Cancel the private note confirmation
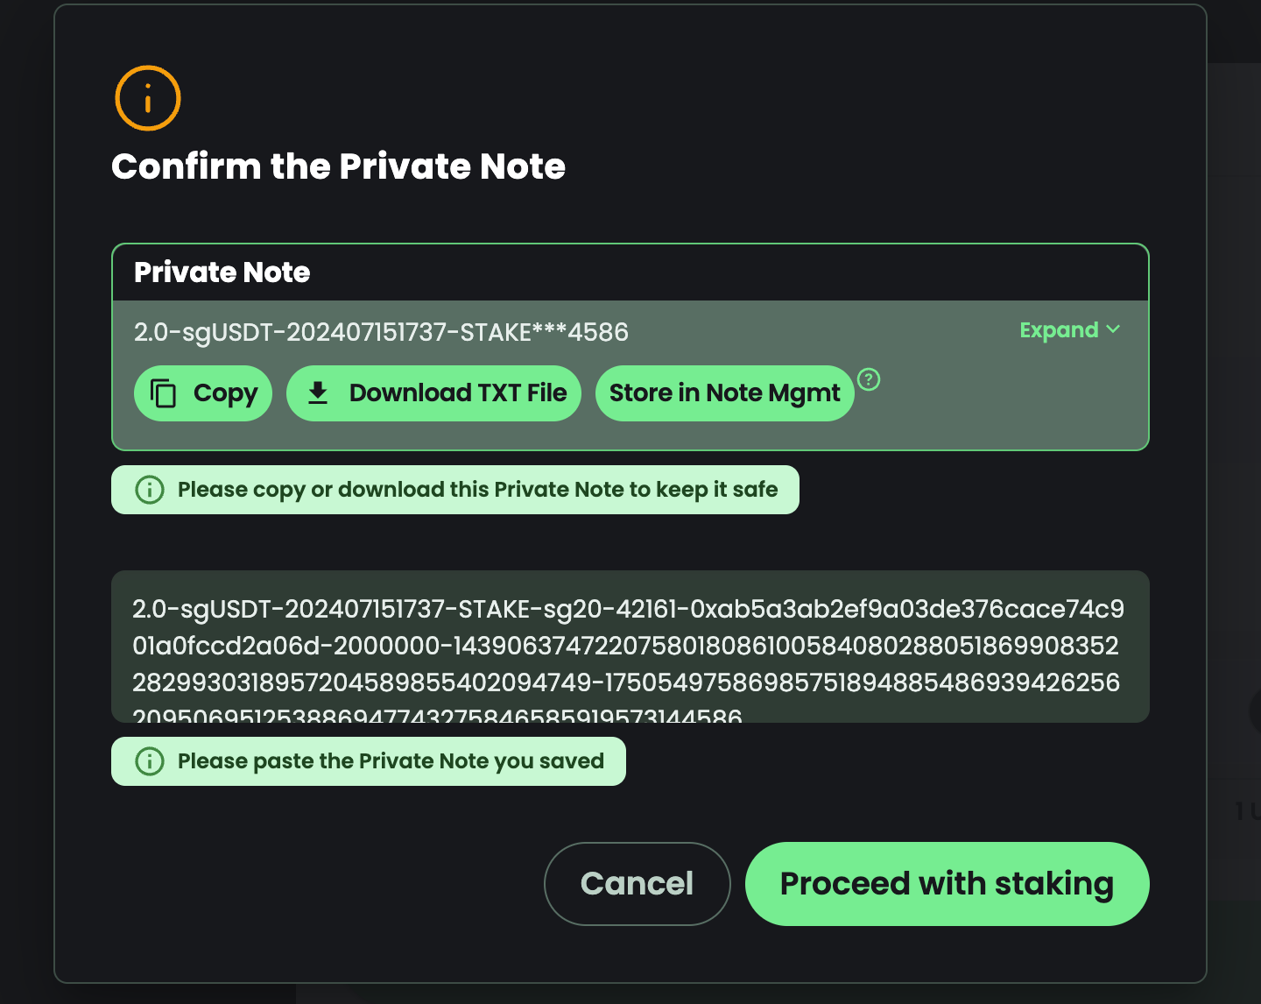The height and width of the screenshot is (1004, 1261). pyautogui.click(x=637, y=883)
